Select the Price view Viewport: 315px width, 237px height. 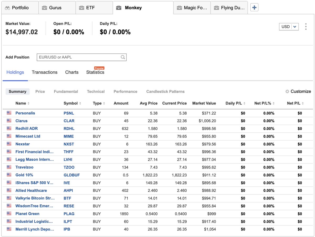click(40, 91)
